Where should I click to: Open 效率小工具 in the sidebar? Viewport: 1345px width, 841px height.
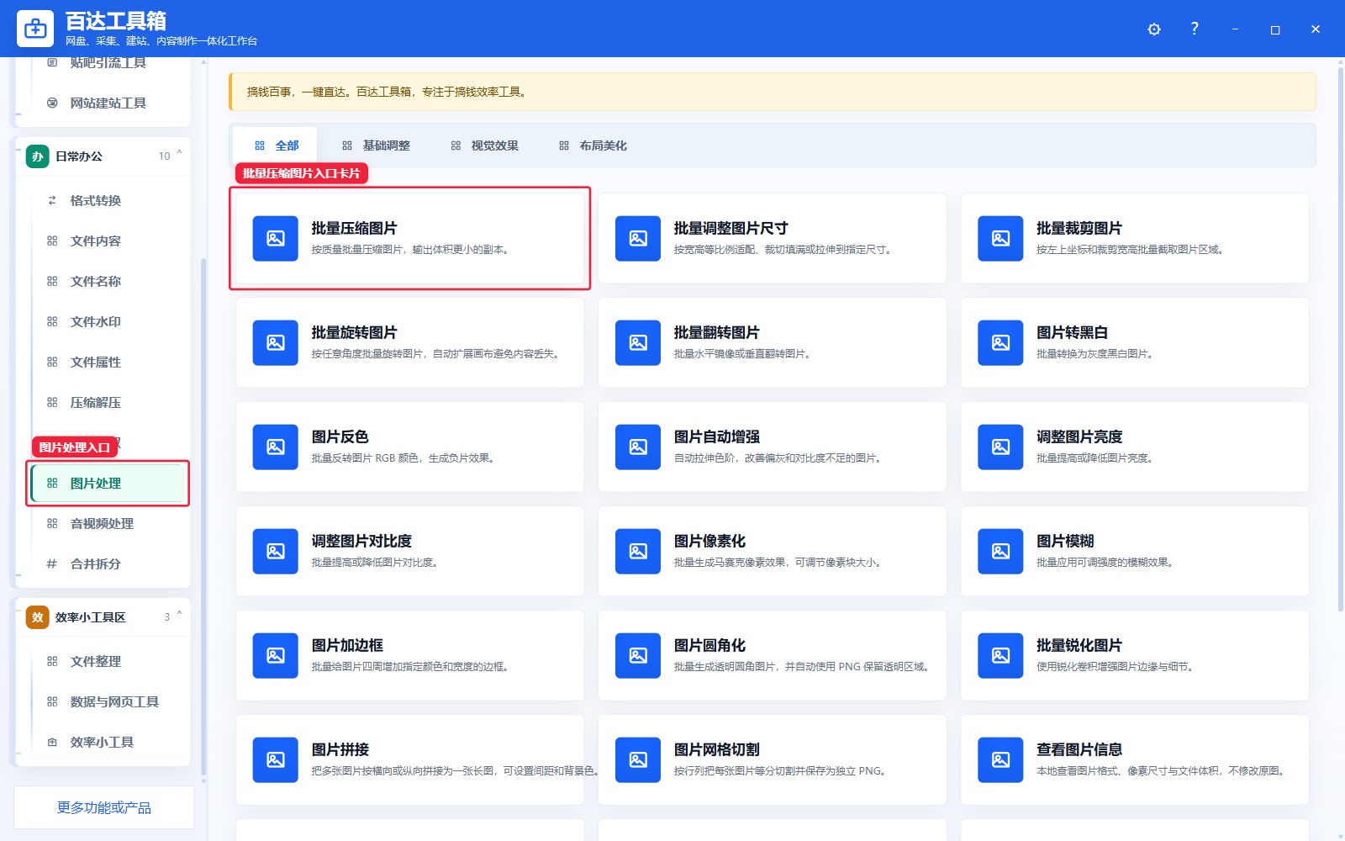109,742
